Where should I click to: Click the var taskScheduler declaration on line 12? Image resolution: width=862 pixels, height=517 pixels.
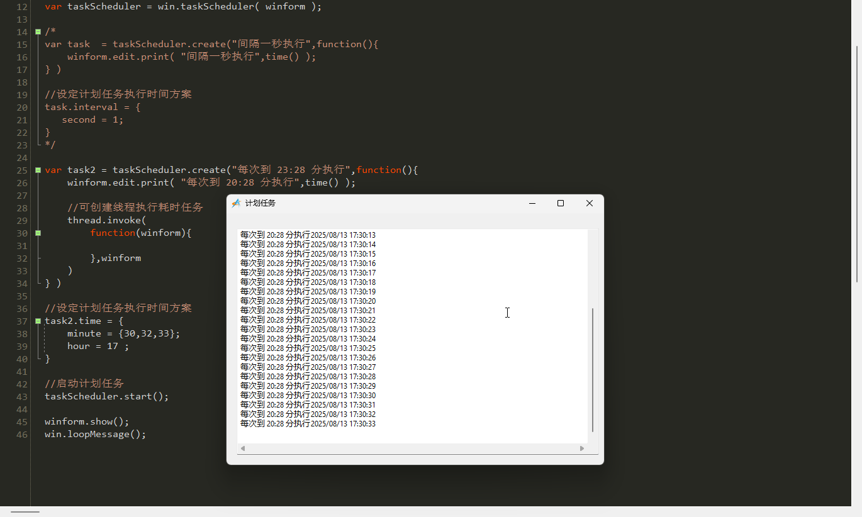point(183,6)
